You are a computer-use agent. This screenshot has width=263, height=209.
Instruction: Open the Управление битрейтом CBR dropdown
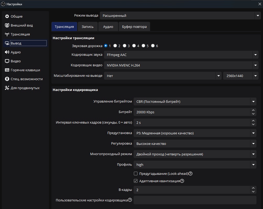point(195,101)
